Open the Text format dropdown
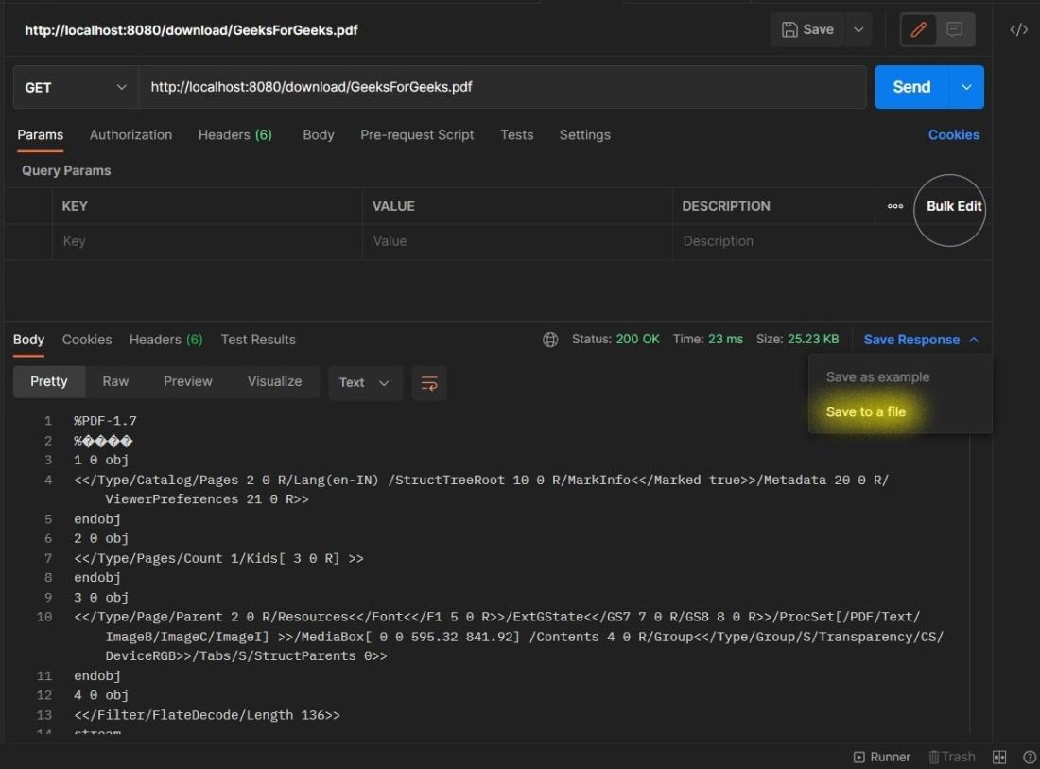 tap(365, 383)
